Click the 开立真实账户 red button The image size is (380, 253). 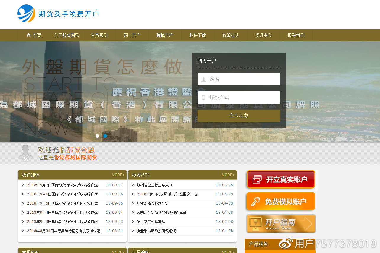tap(281, 179)
